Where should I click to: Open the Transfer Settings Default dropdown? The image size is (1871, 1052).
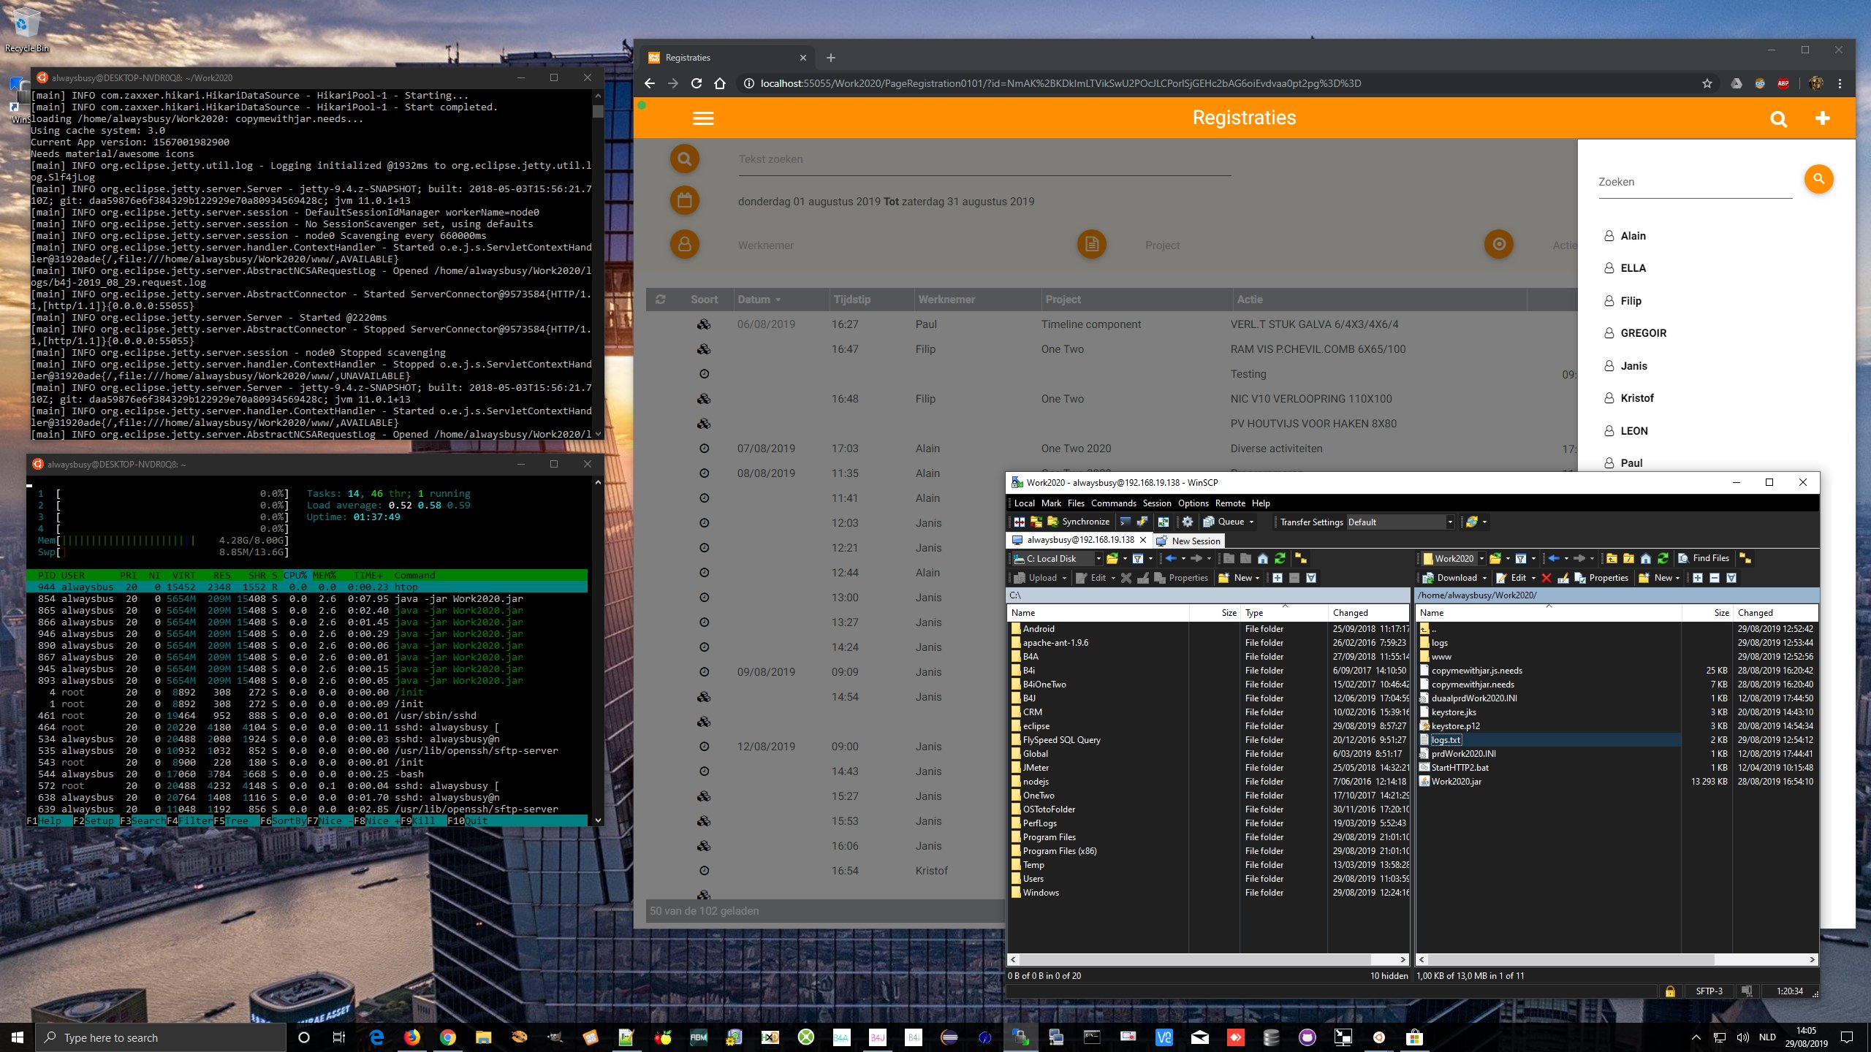(1450, 522)
